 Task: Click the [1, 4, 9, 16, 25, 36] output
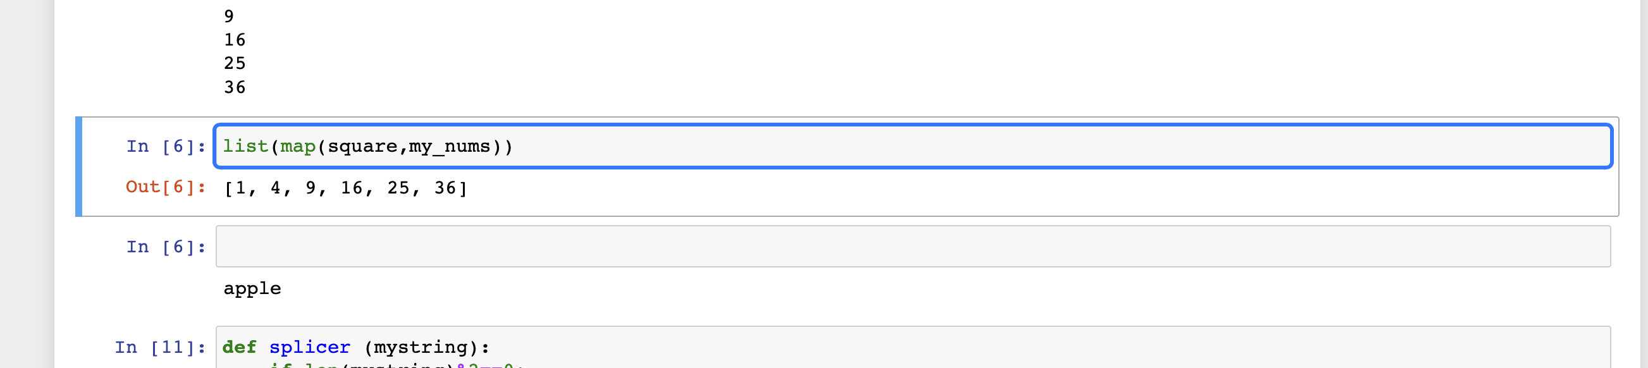[345, 188]
